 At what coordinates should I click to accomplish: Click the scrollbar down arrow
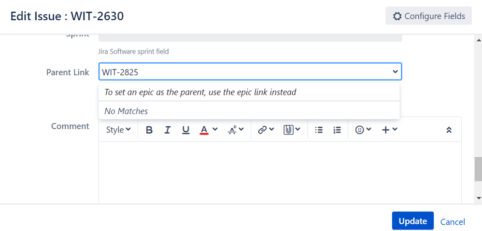[478, 198]
